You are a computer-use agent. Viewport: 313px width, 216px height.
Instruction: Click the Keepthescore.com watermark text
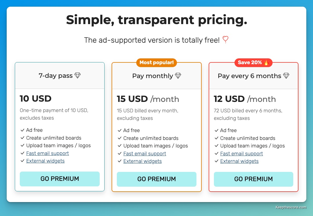click(x=291, y=207)
